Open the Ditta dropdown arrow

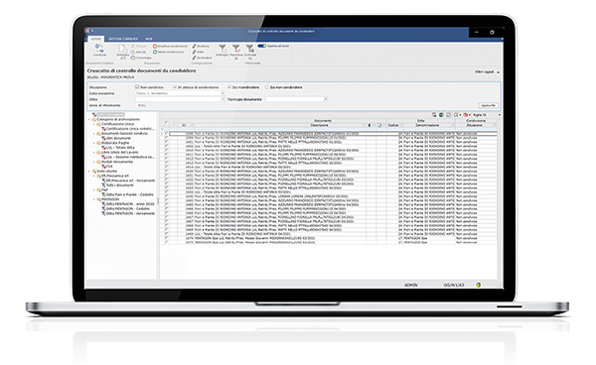tap(223, 99)
